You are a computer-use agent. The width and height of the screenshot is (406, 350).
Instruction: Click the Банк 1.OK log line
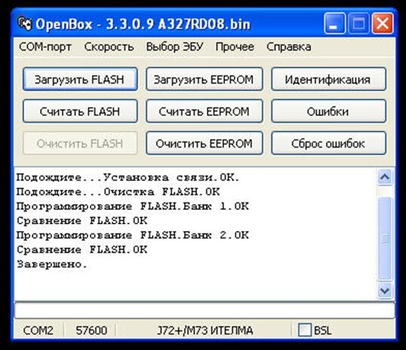pos(133,206)
